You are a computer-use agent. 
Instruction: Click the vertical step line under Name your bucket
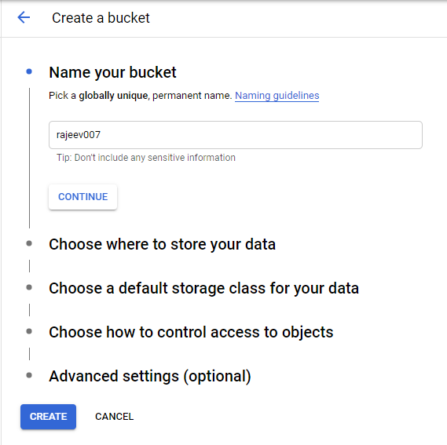(29, 158)
